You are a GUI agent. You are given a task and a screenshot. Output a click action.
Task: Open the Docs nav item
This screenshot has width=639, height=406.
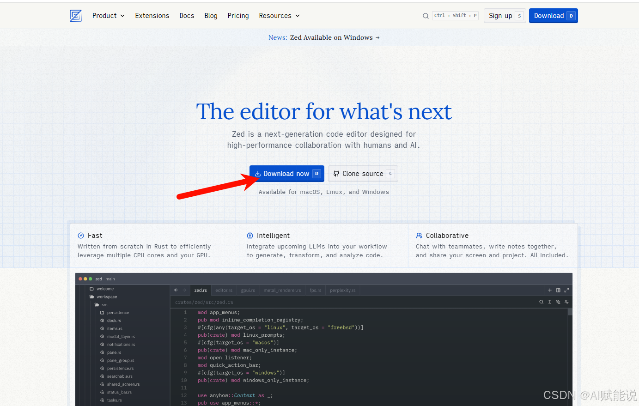(x=187, y=16)
